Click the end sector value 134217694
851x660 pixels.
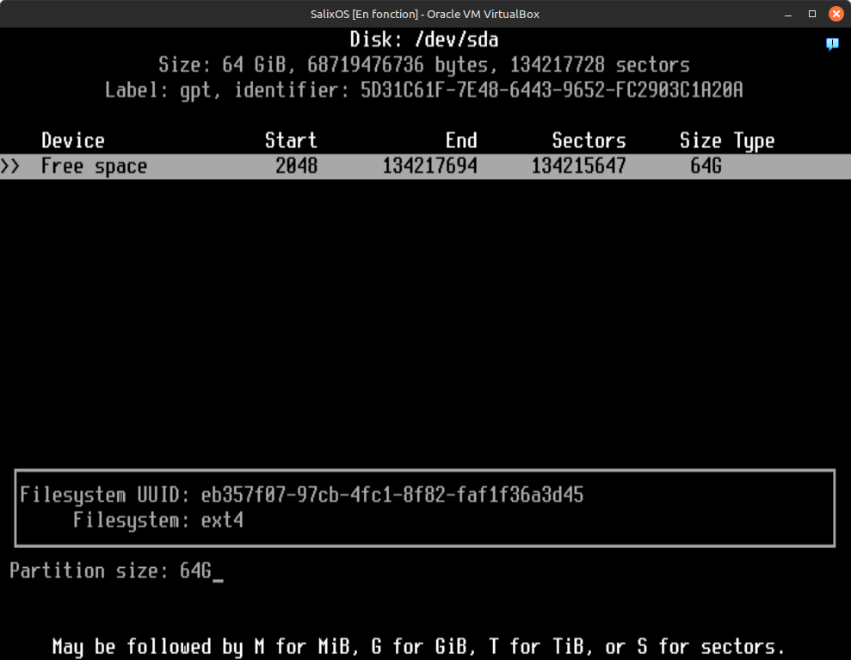coord(429,167)
